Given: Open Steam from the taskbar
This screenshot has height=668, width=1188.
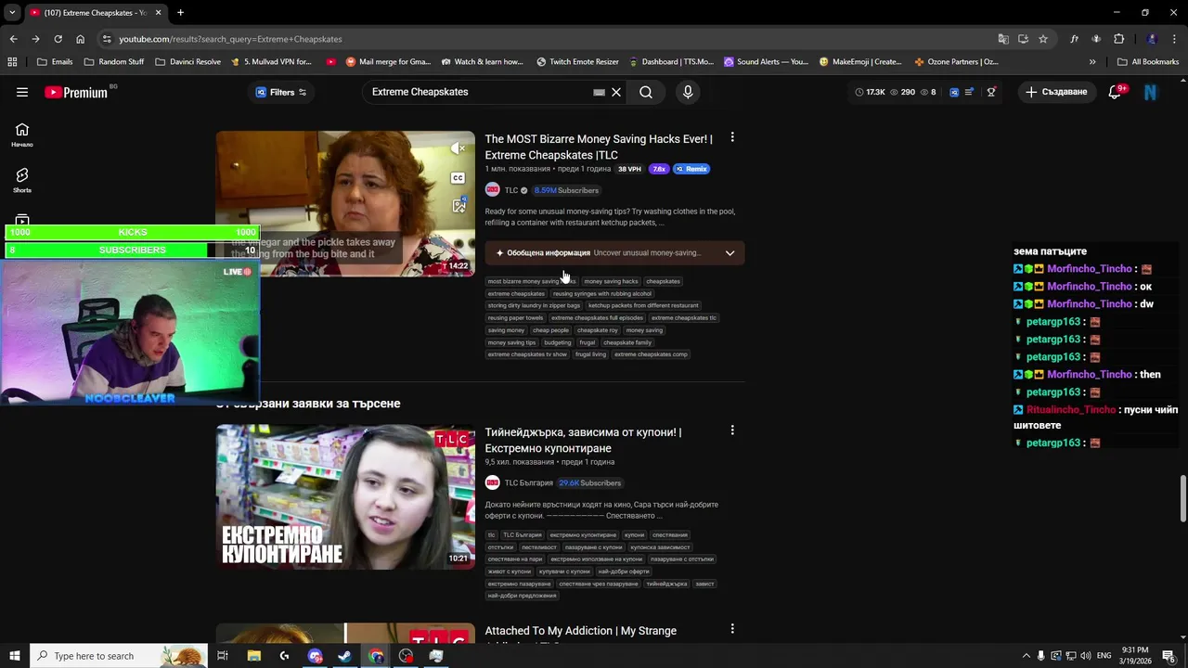Looking at the screenshot, I should coord(345,656).
